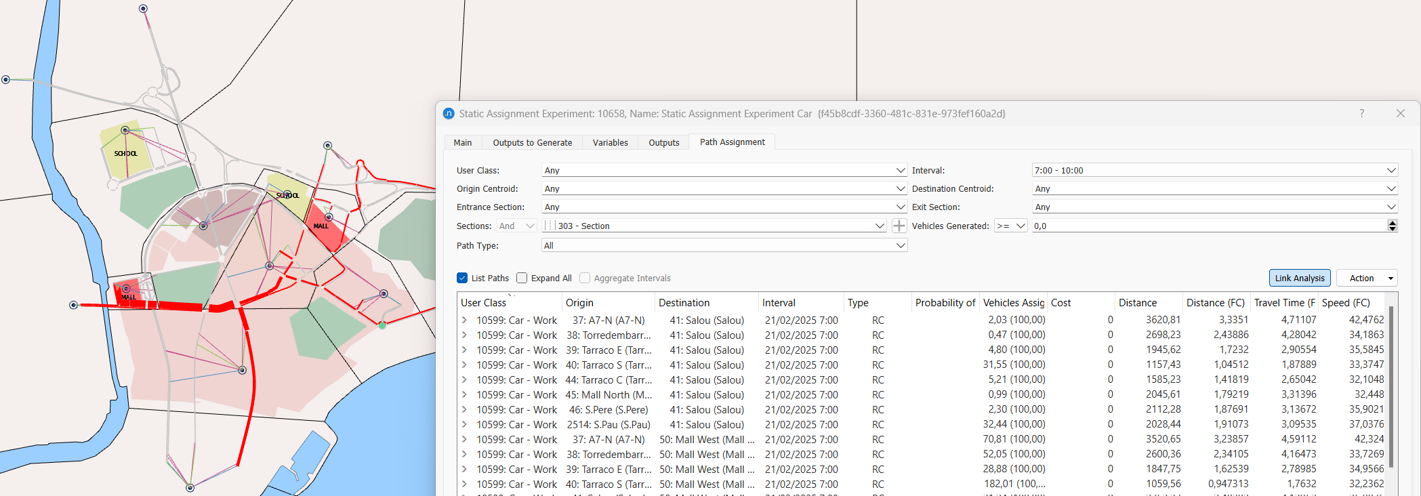The image size is (1421, 496).
Task: Click the green node marker on the map
Action: tap(382, 326)
